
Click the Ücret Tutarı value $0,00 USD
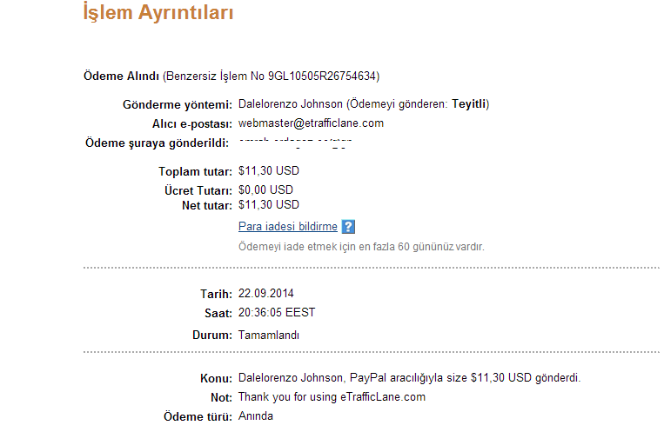[265, 190]
